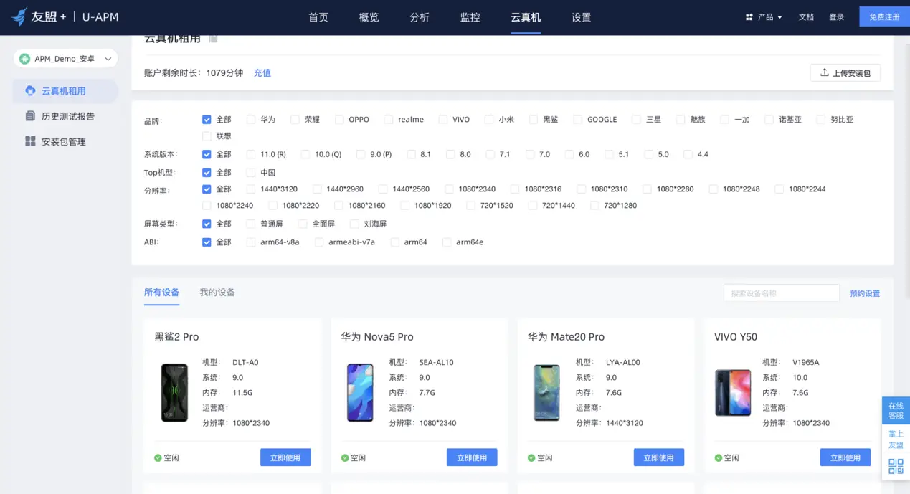Switch to the 我的设备 tab
This screenshot has height=494, width=910.
217,293
